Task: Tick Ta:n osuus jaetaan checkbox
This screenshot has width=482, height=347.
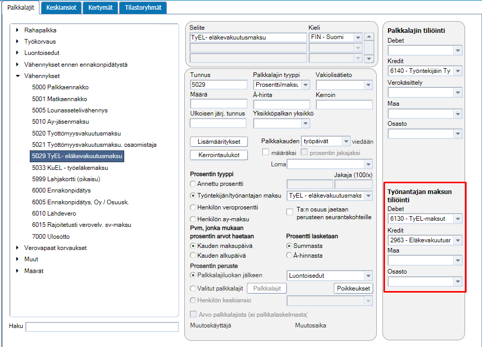Action: click(x=290, y=212)
